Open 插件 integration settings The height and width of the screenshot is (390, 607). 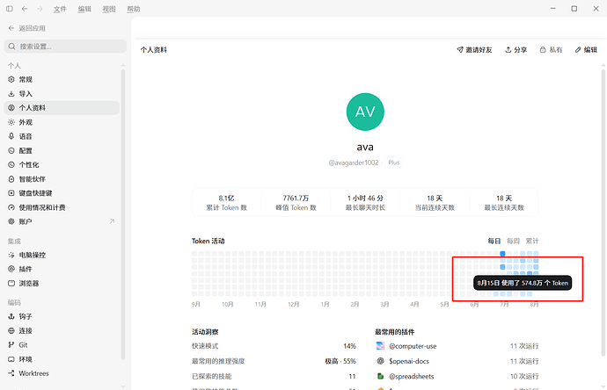[62, 269]
